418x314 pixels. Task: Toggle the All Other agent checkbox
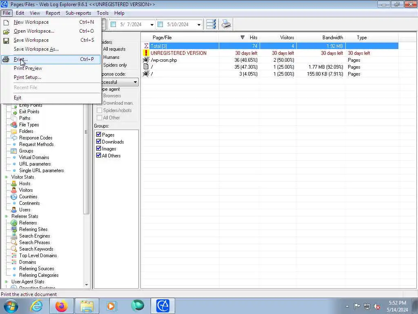[99, 117]
